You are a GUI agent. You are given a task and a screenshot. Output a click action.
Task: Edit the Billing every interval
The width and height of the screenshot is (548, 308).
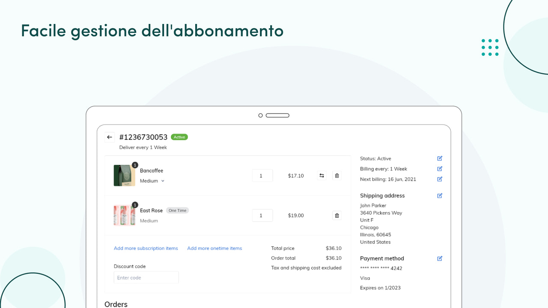click(440, 169)
